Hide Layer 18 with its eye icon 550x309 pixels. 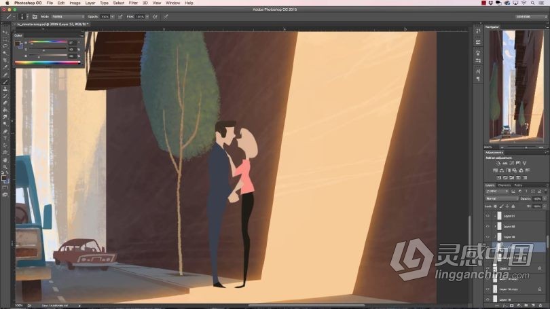488,299
